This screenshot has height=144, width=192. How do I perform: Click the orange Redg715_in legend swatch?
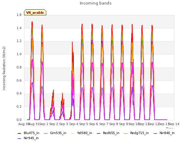tap(126, 133)
